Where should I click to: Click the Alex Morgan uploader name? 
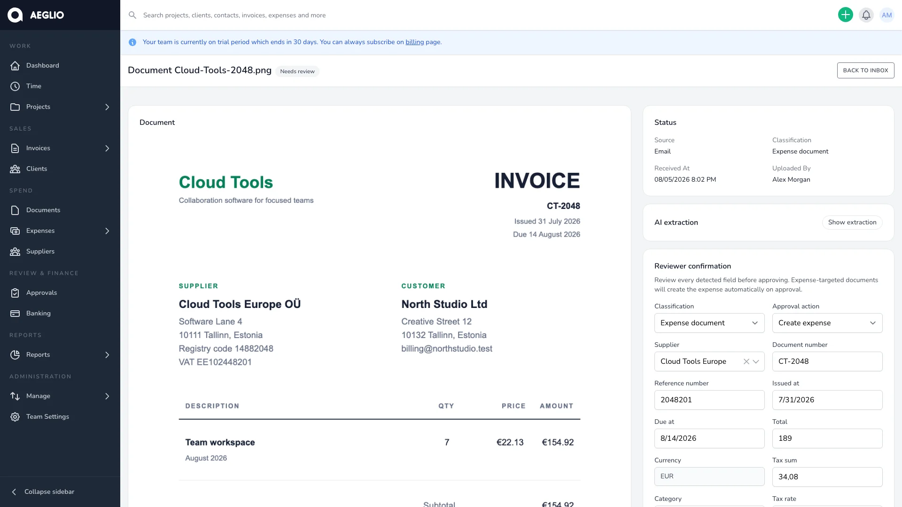tap(791, 180)
